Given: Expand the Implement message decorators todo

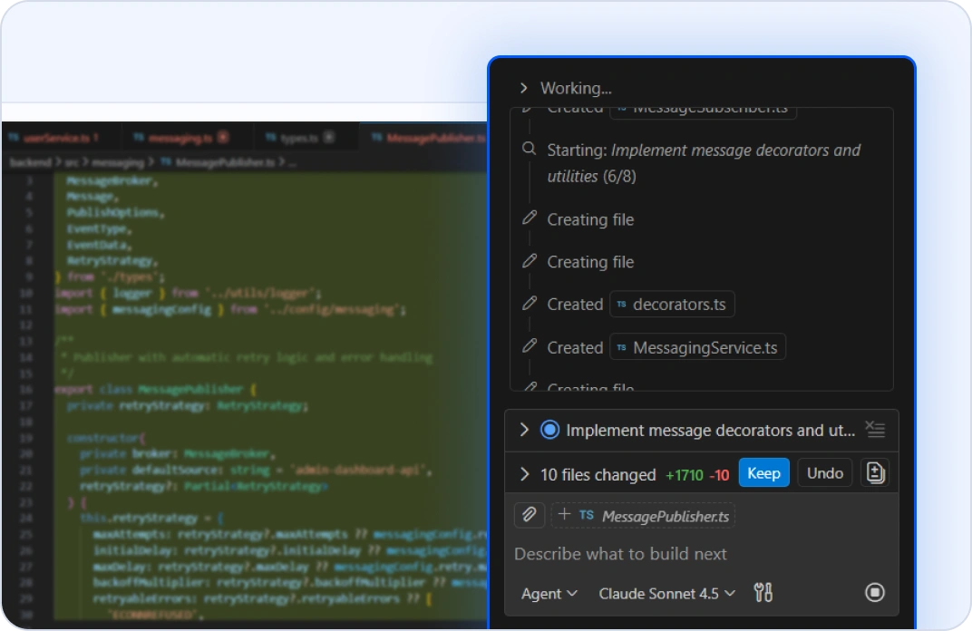Looking at the screenshot, I should click(x=524, y=430).
